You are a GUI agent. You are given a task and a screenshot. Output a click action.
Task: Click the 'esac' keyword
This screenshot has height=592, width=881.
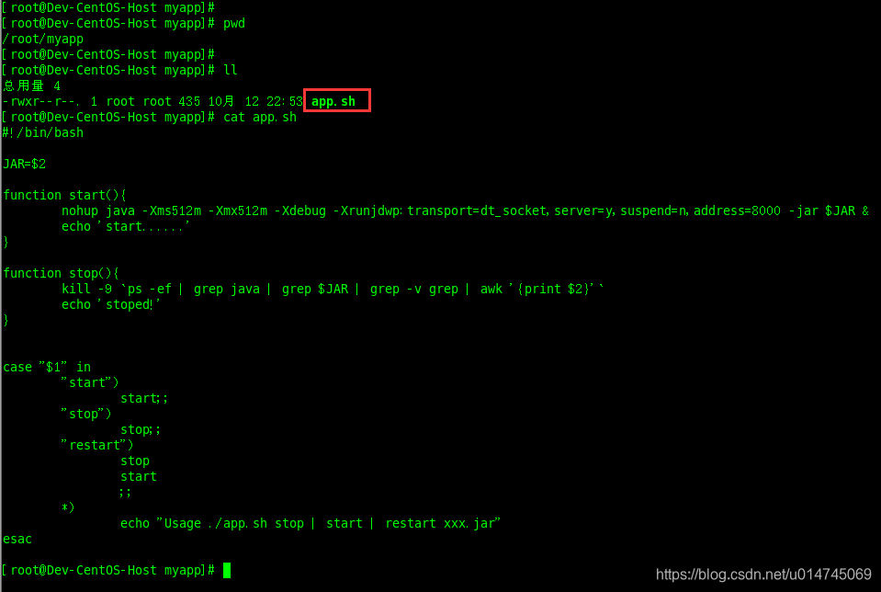tap(17, 540)
